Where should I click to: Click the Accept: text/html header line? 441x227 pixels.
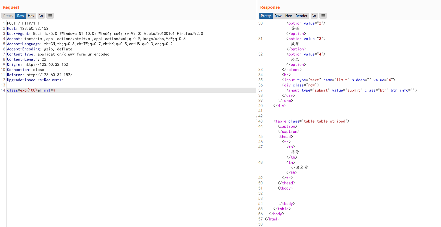[x=96, y=39]
